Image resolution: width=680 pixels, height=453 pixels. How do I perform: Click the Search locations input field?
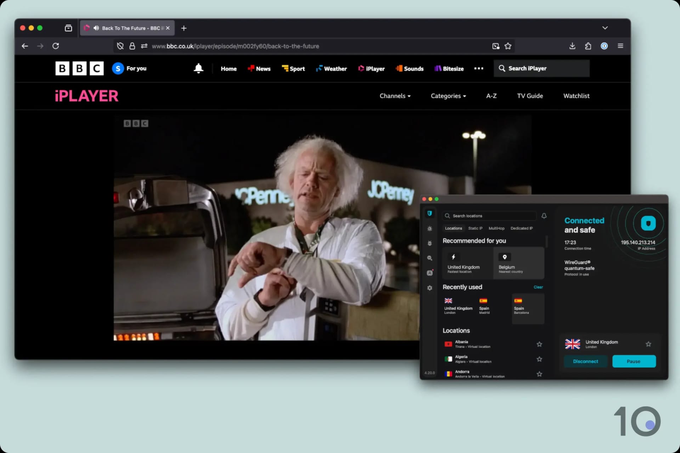tap(489, 216)
